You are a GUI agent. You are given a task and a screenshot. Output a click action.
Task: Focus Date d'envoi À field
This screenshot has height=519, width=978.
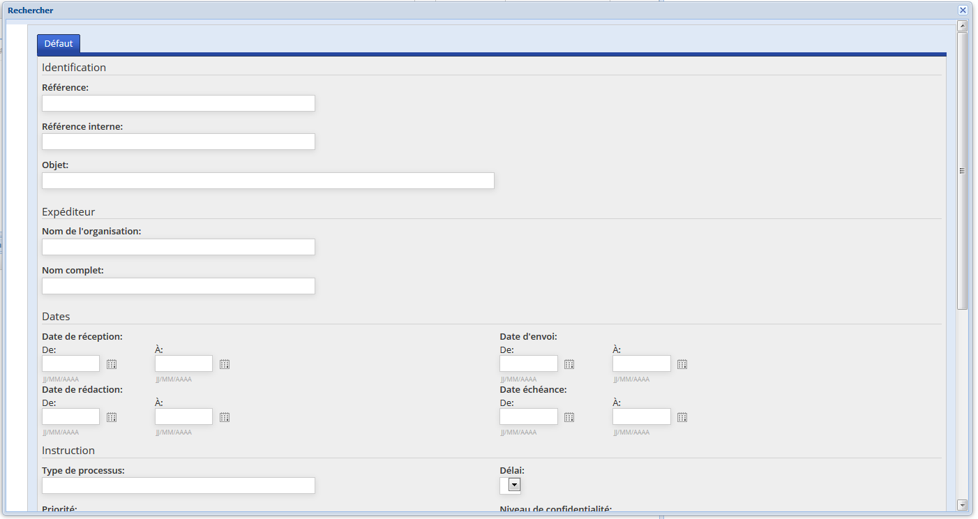tap(642, 363)
